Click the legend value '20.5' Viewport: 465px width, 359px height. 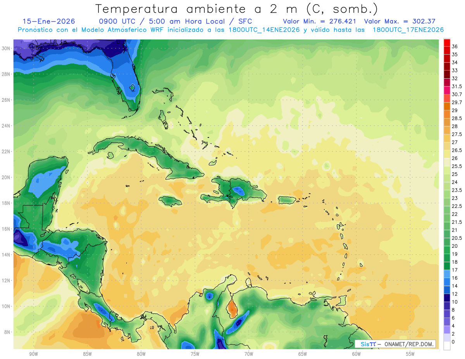coord(457,238)
